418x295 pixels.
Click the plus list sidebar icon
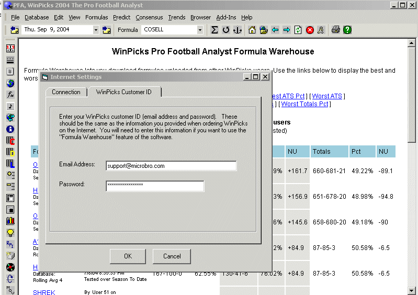[x=10, y=175]
